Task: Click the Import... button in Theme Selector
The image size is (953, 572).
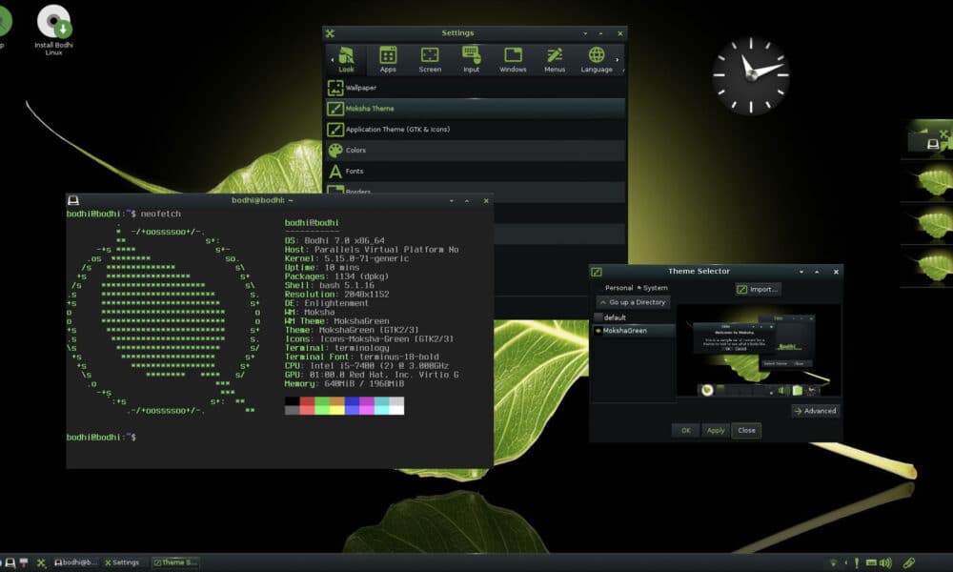Action: pos(758,290)
